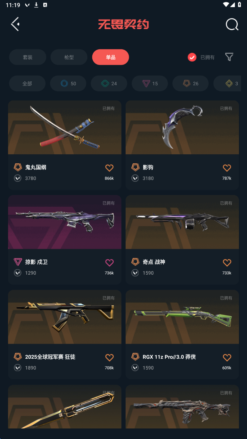This screenshot has width=247, height=439.
Task: Tap the back arrow icon
Action: [15, 24]
